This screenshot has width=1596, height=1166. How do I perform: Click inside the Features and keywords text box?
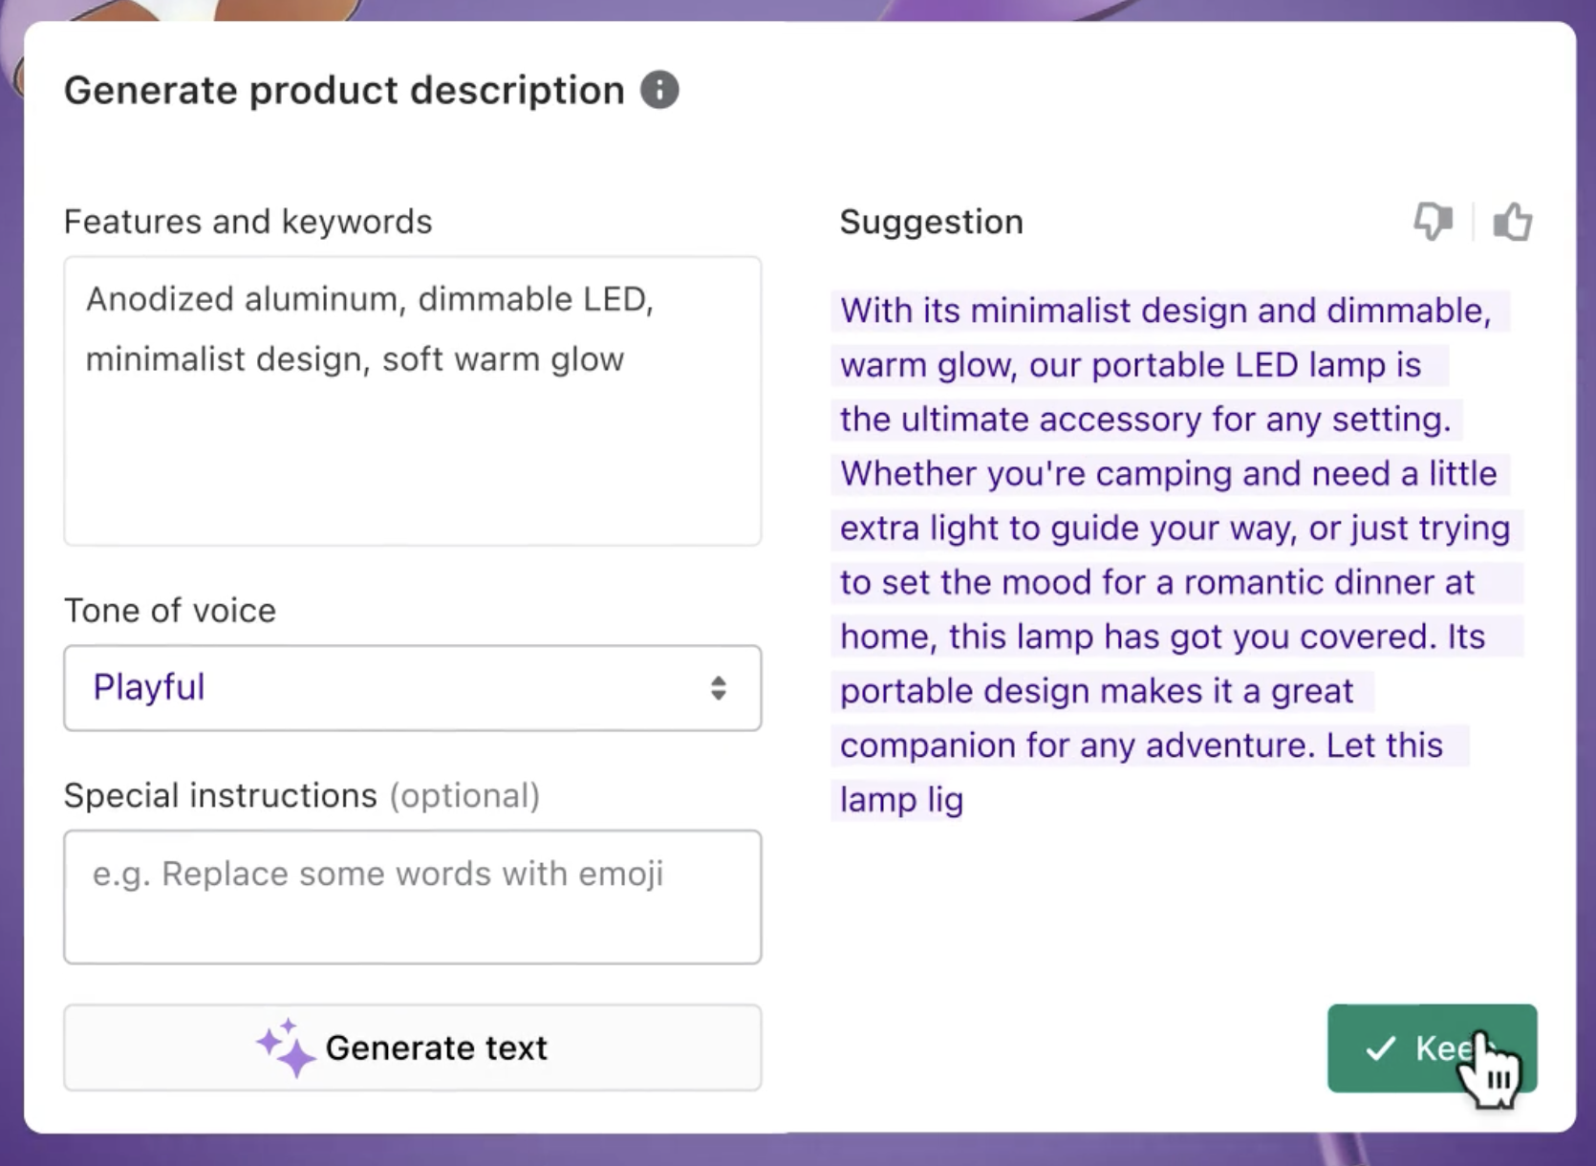click(x=412, y=401)
